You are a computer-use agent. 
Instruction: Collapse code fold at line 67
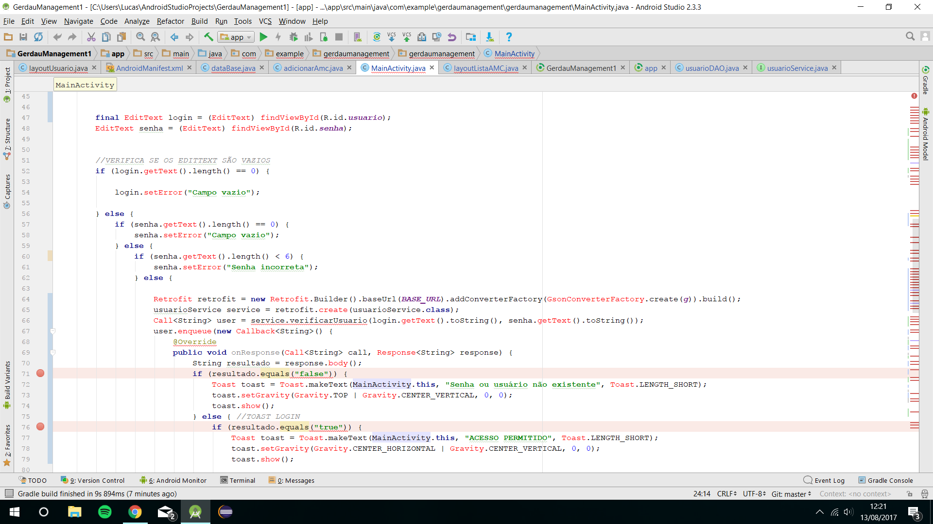pos(52,331)
